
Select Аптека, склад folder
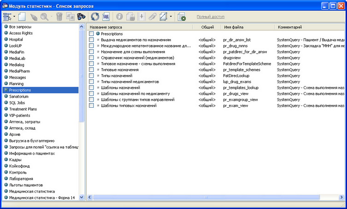point(22,128)
